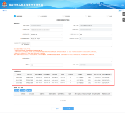Open the refund bank name dropdown
The width and height of the screenshot is (125, 113).
(x=47, y=30)
